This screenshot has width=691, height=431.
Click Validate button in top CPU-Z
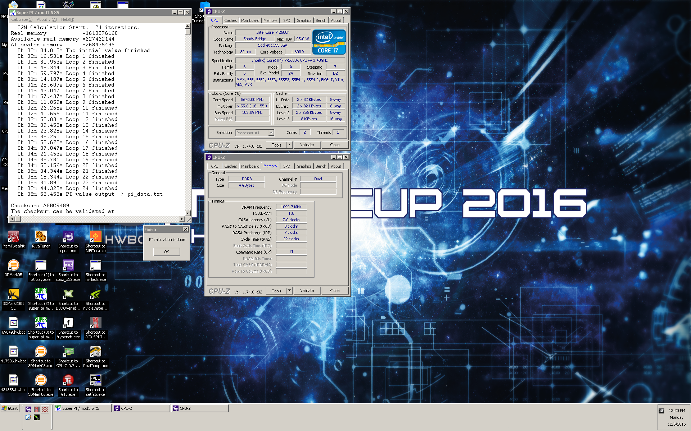pyautogui.click(x=307, y=145)
